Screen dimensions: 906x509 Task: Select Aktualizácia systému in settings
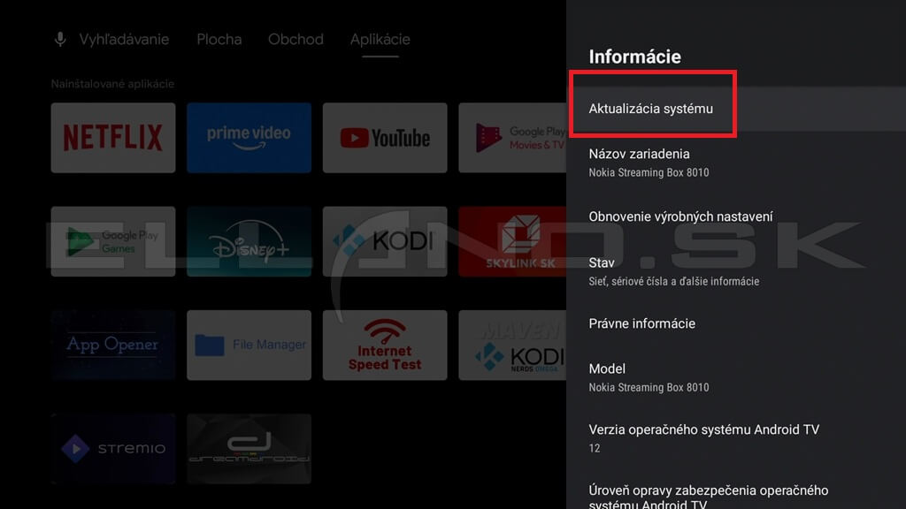tap(651, 109)
